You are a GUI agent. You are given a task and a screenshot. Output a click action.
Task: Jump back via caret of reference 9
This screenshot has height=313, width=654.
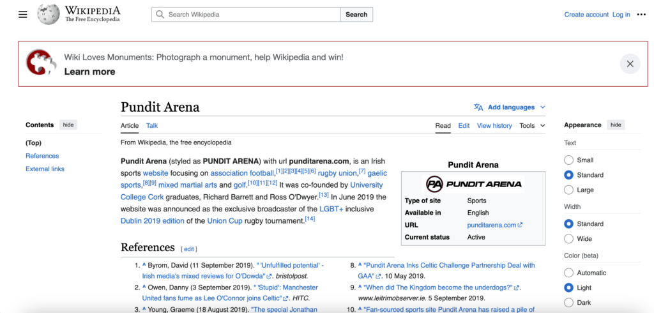[360, 287]
